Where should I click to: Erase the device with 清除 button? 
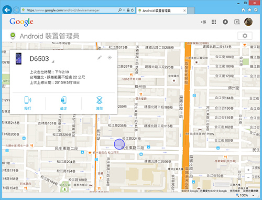[x=100, y=103]
